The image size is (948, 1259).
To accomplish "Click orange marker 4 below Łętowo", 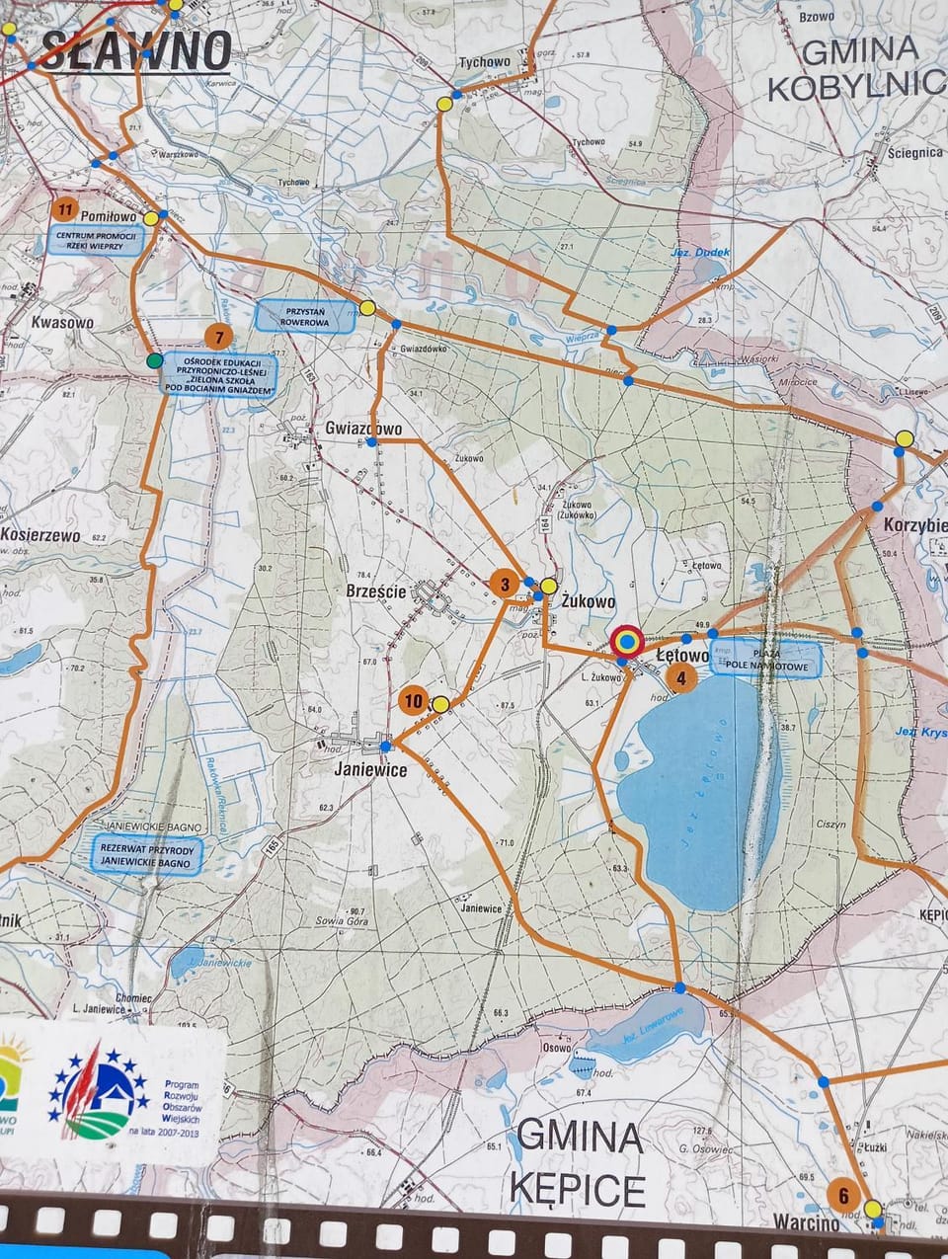I will coord(680,678).
